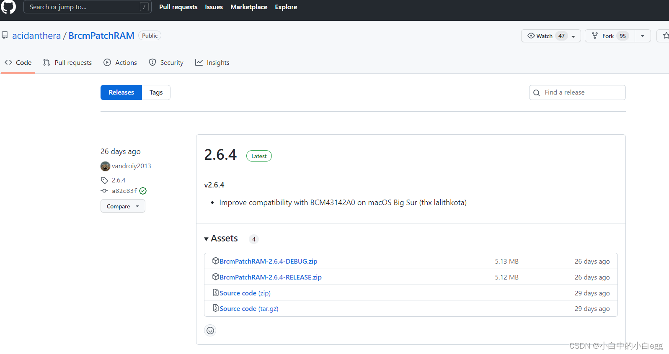Download Source code (zip)
The width and height of the screenshot is (669, 354).
point(245,293)
